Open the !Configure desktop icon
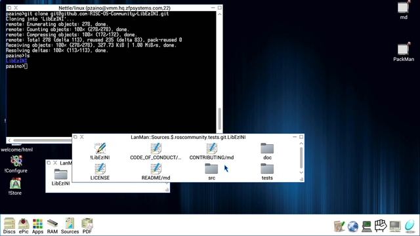 coord(16,165)
